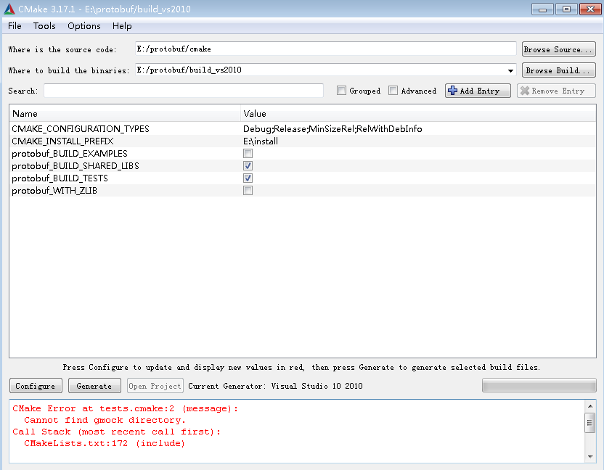This screenshot has width=604, height=470.
Task: Open the Help menu
Action: 122,26
